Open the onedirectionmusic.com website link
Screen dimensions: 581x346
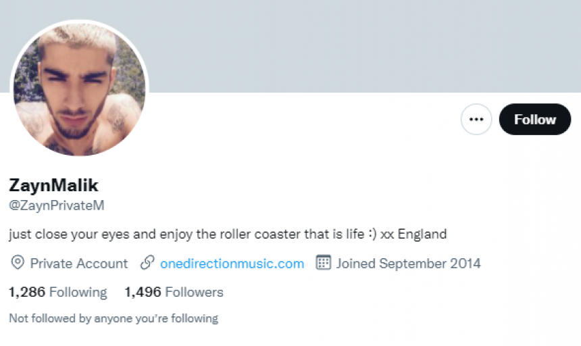(x=232, y=264)
